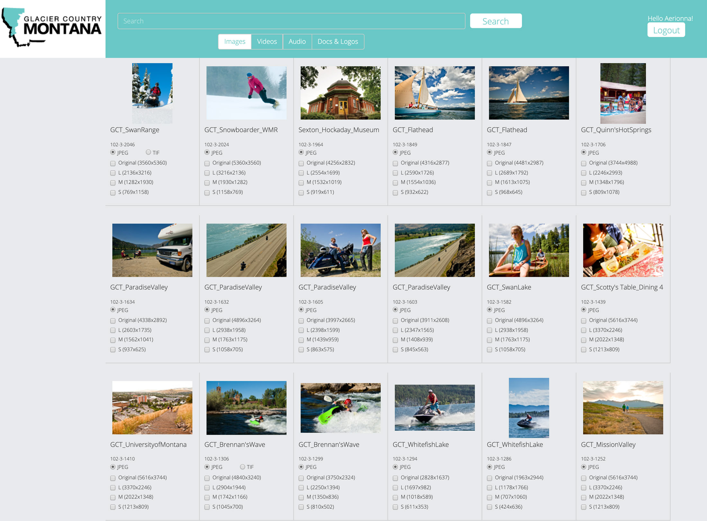Viewport: 707px width, 521px height.
Task: Open ParadiseValley road thumbnail 102-3-1632
Action: coord(246,250)
